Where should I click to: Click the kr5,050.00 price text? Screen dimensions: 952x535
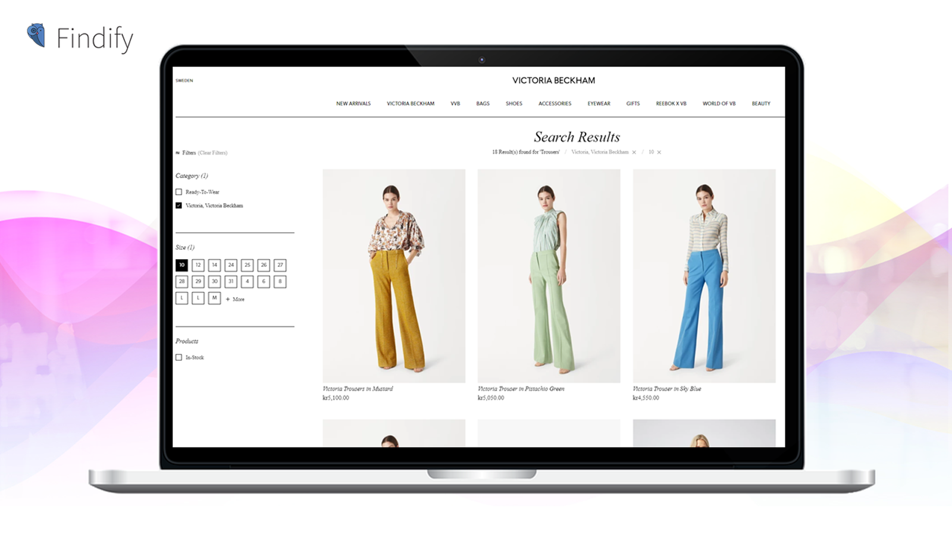[491, 398]
